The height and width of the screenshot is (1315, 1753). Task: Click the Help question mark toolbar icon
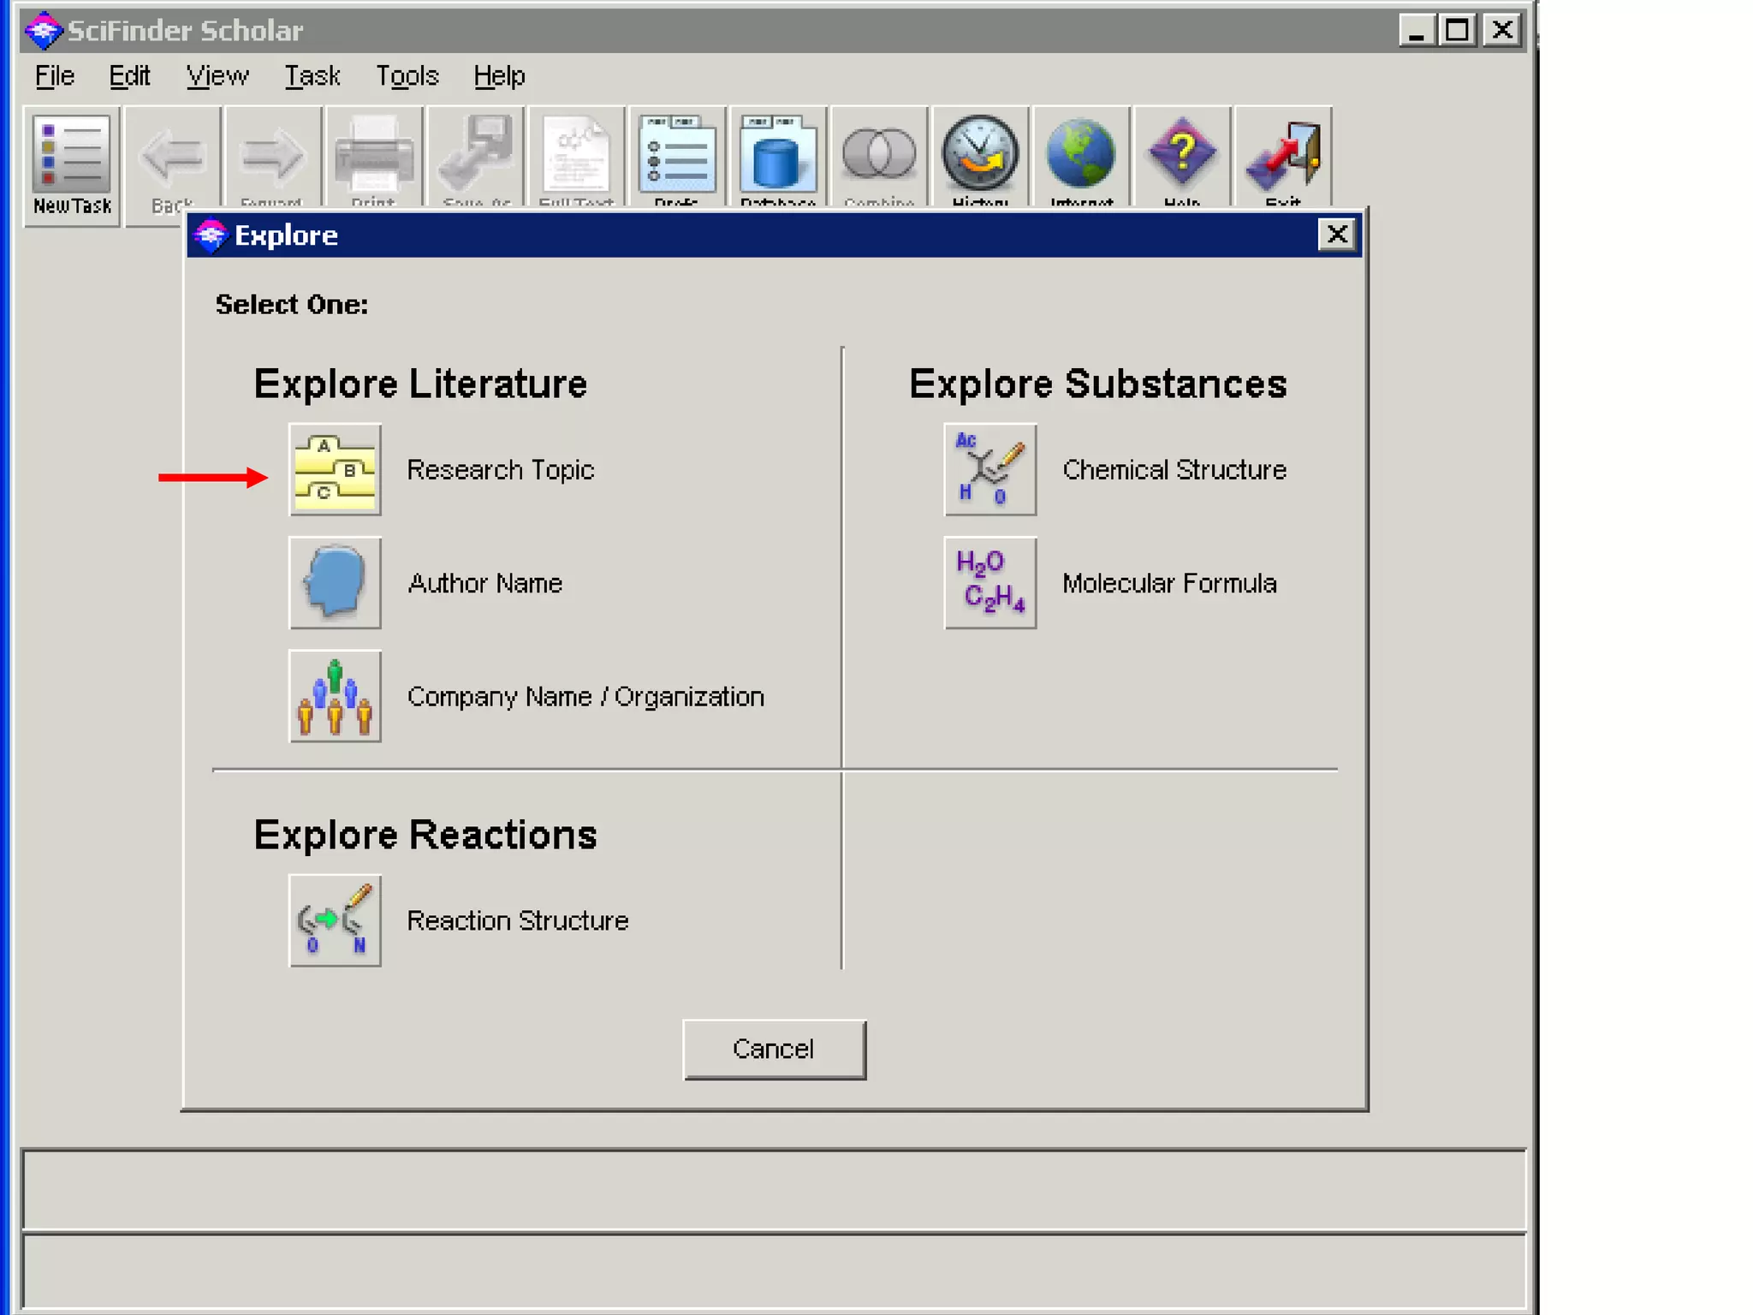coord(1181,157)
